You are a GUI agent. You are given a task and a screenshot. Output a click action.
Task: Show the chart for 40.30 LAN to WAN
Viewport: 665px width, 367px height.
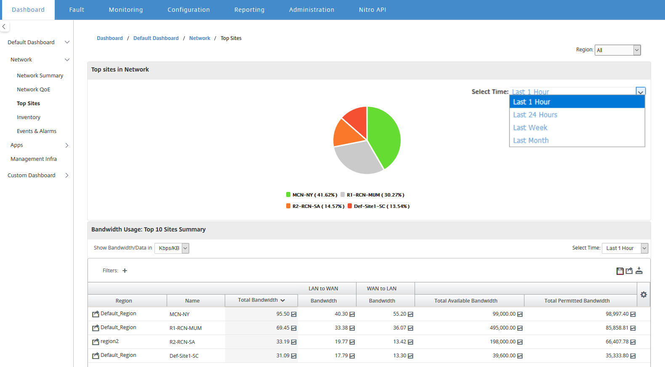pyautogui.click(x=352, y=314)
